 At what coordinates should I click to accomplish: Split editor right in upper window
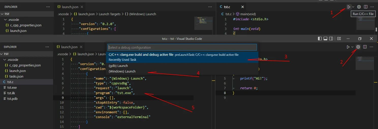click(x=366, y=7)
